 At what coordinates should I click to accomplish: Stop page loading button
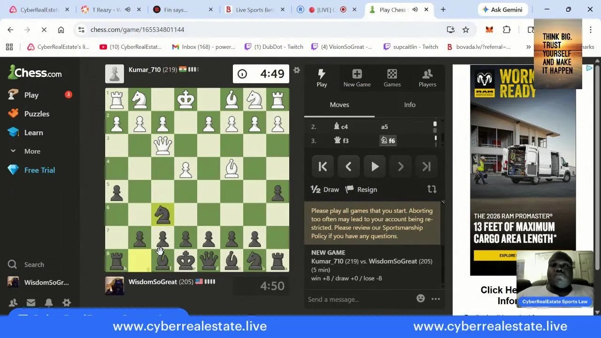(44, 30)
